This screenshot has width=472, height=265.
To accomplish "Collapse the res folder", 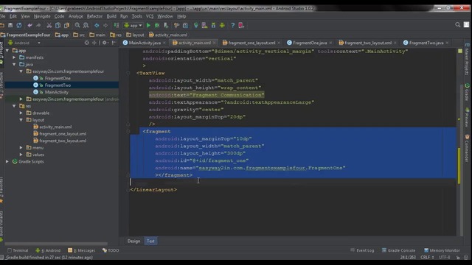I will click(x=14, y=106).
